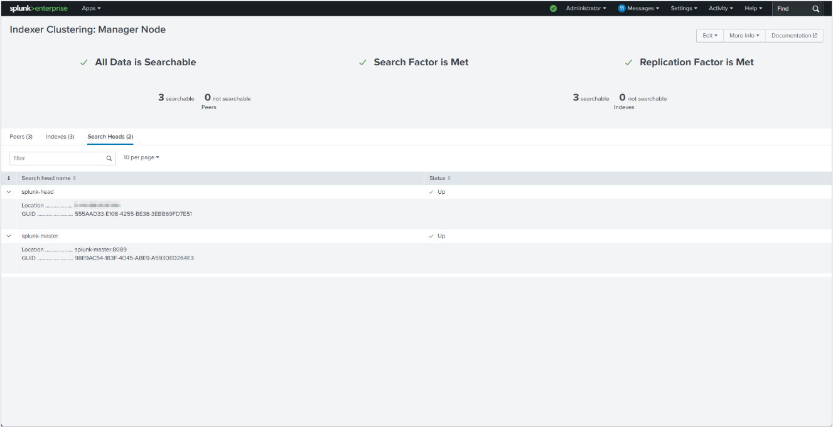Click the search magnifier in Find box
Viewport: 833px width, 427px height.
pos(815,9)
